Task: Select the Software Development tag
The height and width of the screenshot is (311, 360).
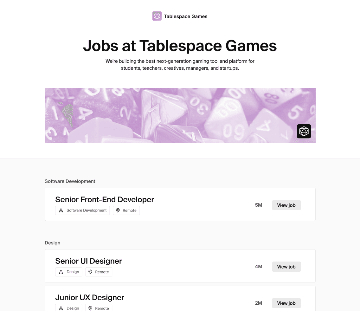Action: (x=82, y=210)
